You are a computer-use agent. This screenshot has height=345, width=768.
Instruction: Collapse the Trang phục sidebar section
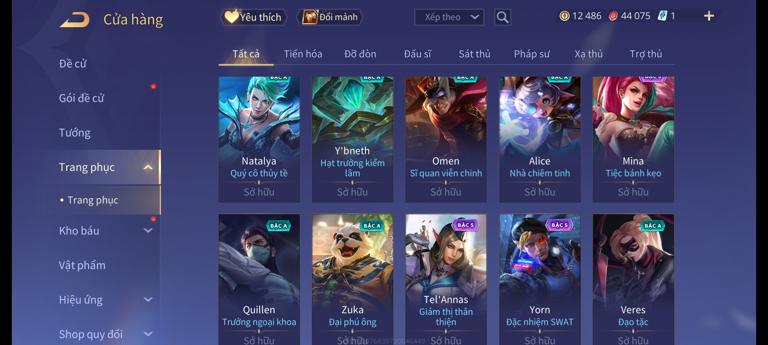pos(148,167)
